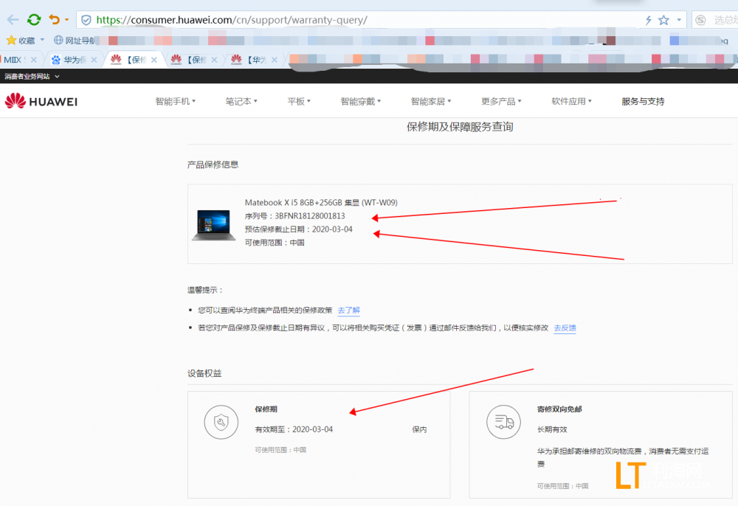This screenshot has width=738, height=506.
Task: Close the active 【保修 Huawei tab
Action: 154,60
